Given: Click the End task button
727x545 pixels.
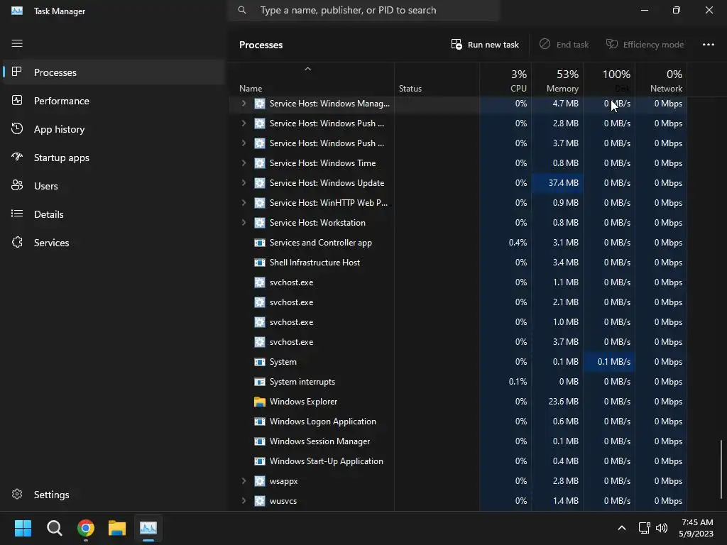Looking at the screenshot, I should click(564, 45).
